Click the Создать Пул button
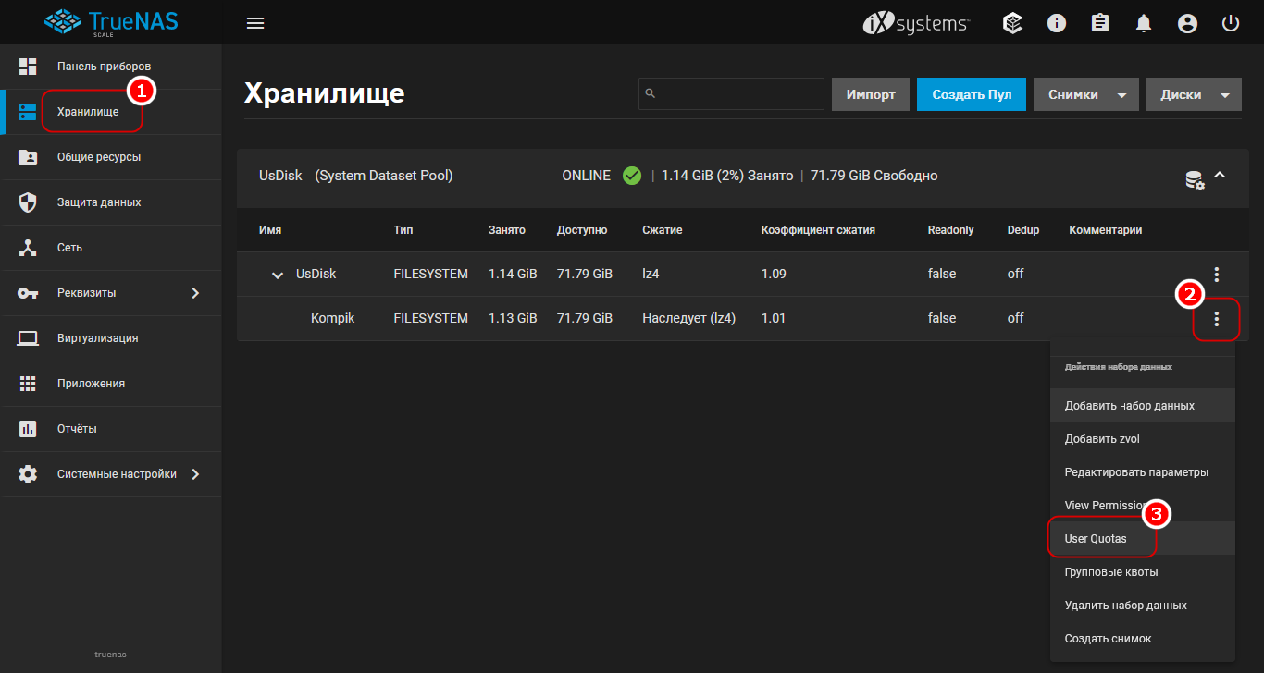 pos(971,94)
